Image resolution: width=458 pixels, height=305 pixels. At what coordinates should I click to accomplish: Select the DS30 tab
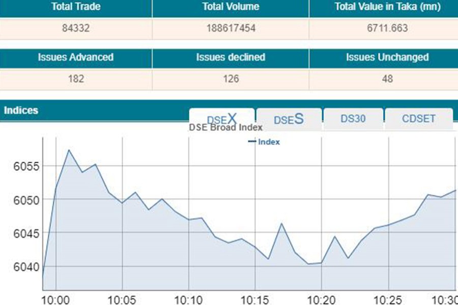point(354,119)
